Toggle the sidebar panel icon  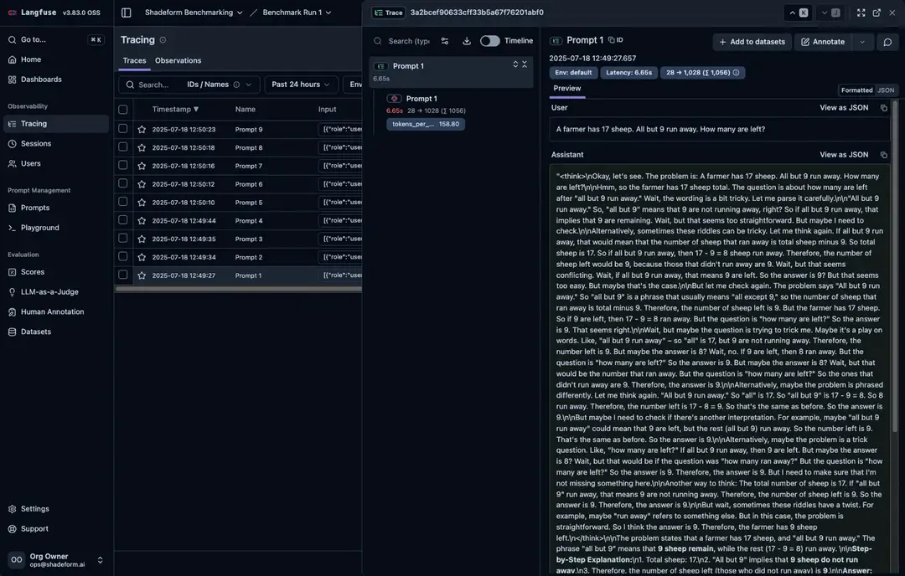coord(127,13)
